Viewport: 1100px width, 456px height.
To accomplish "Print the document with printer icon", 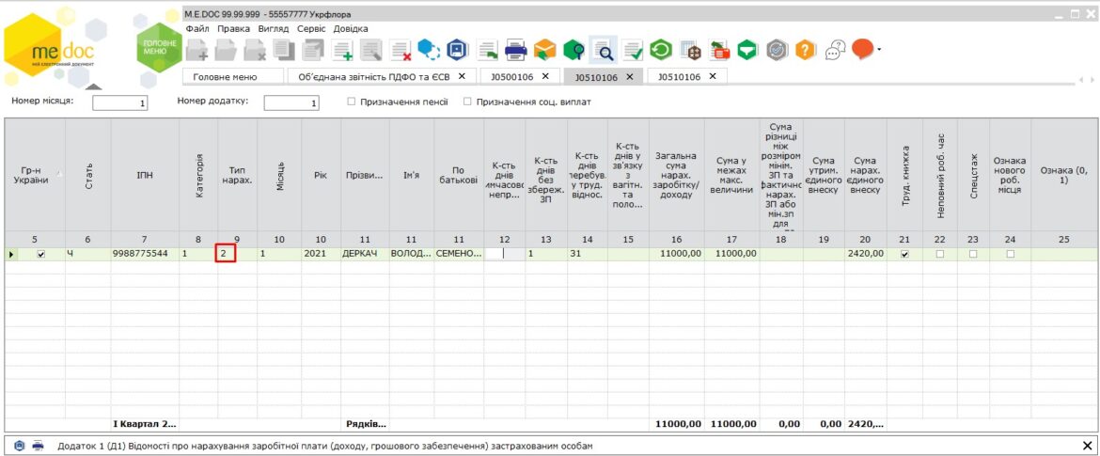I will pos(516,50).
